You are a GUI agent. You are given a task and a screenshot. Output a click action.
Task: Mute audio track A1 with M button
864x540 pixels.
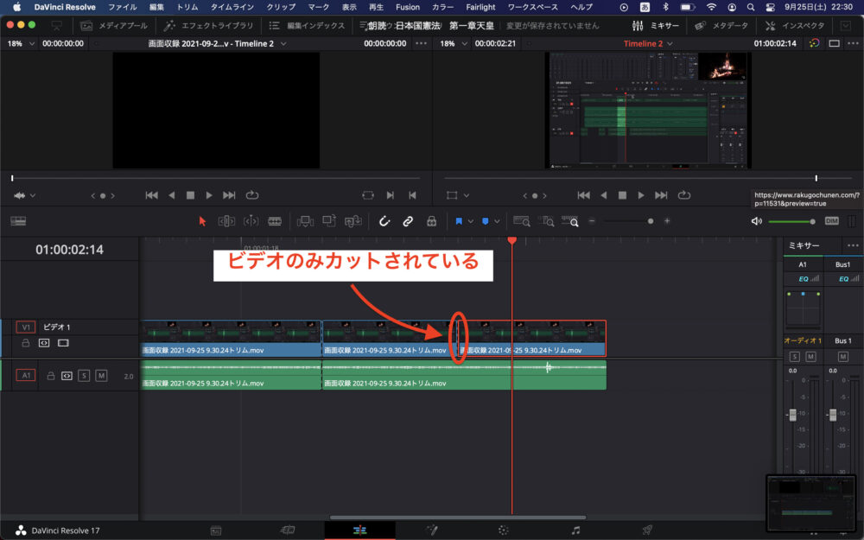coord(101,375)
